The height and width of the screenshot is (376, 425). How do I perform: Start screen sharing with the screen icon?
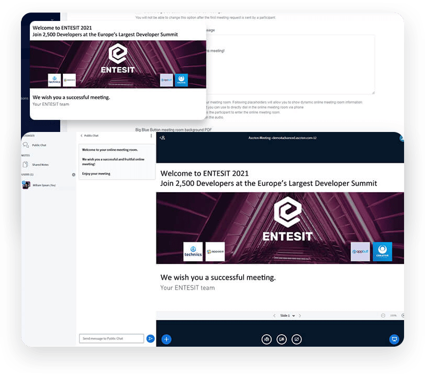click(297, 339)
